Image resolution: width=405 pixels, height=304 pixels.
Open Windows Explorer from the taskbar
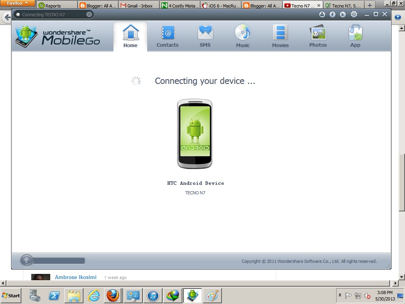click(x=74, y=295)
